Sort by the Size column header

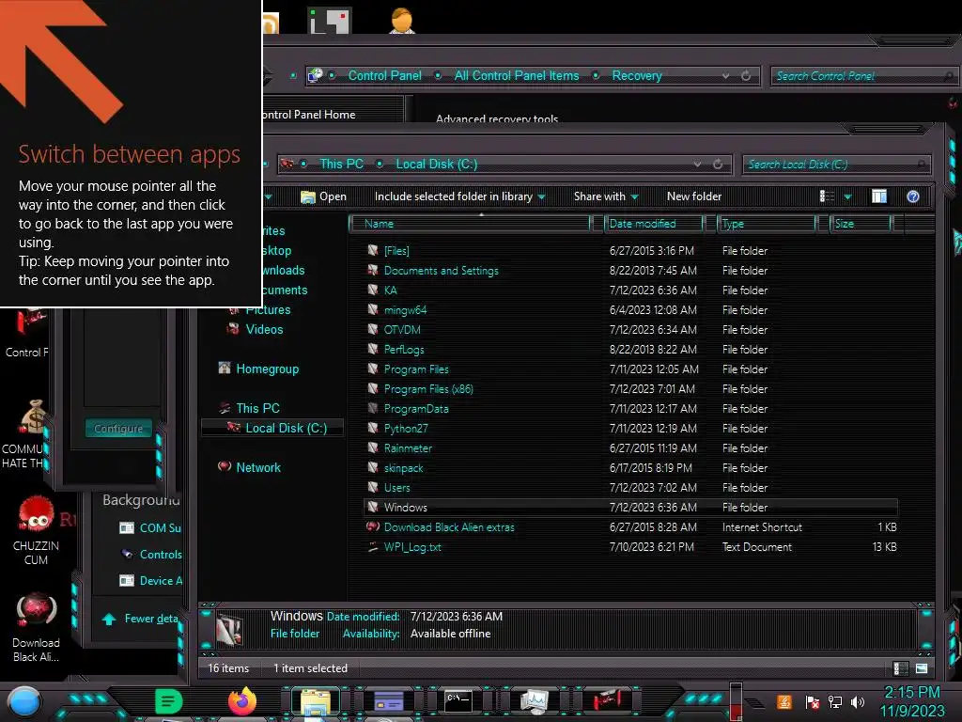tap(861, 224)
